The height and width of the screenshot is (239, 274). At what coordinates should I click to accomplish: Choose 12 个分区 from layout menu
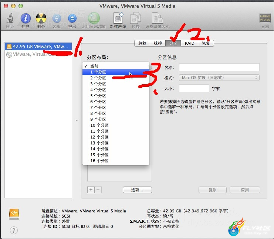click(x=116, y=137)
